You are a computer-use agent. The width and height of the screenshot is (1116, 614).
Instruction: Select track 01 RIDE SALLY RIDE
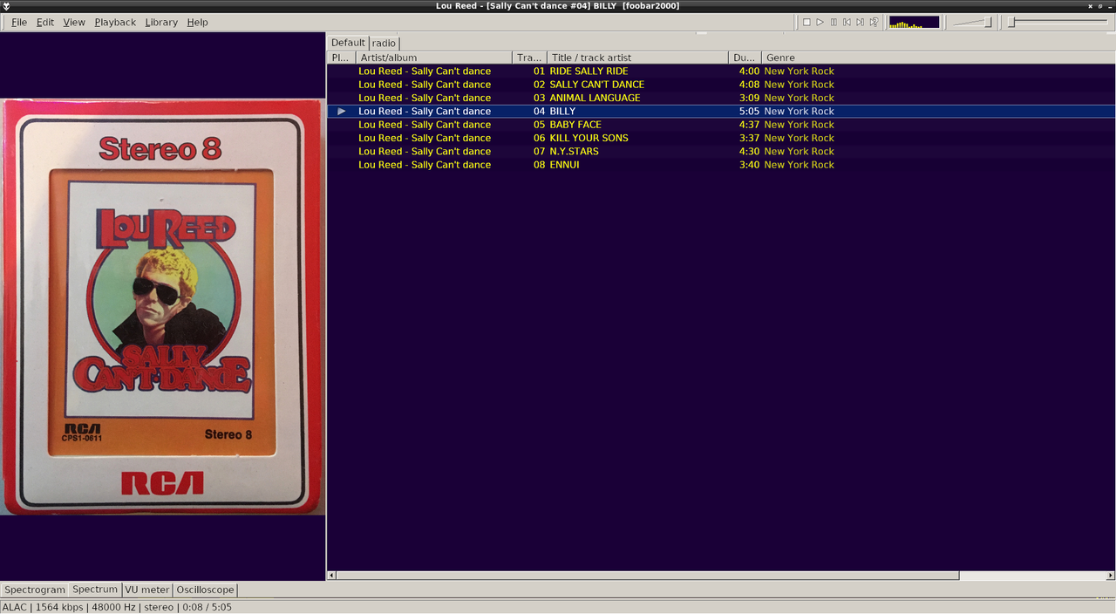pyautogui.click(x=721, y=71)
